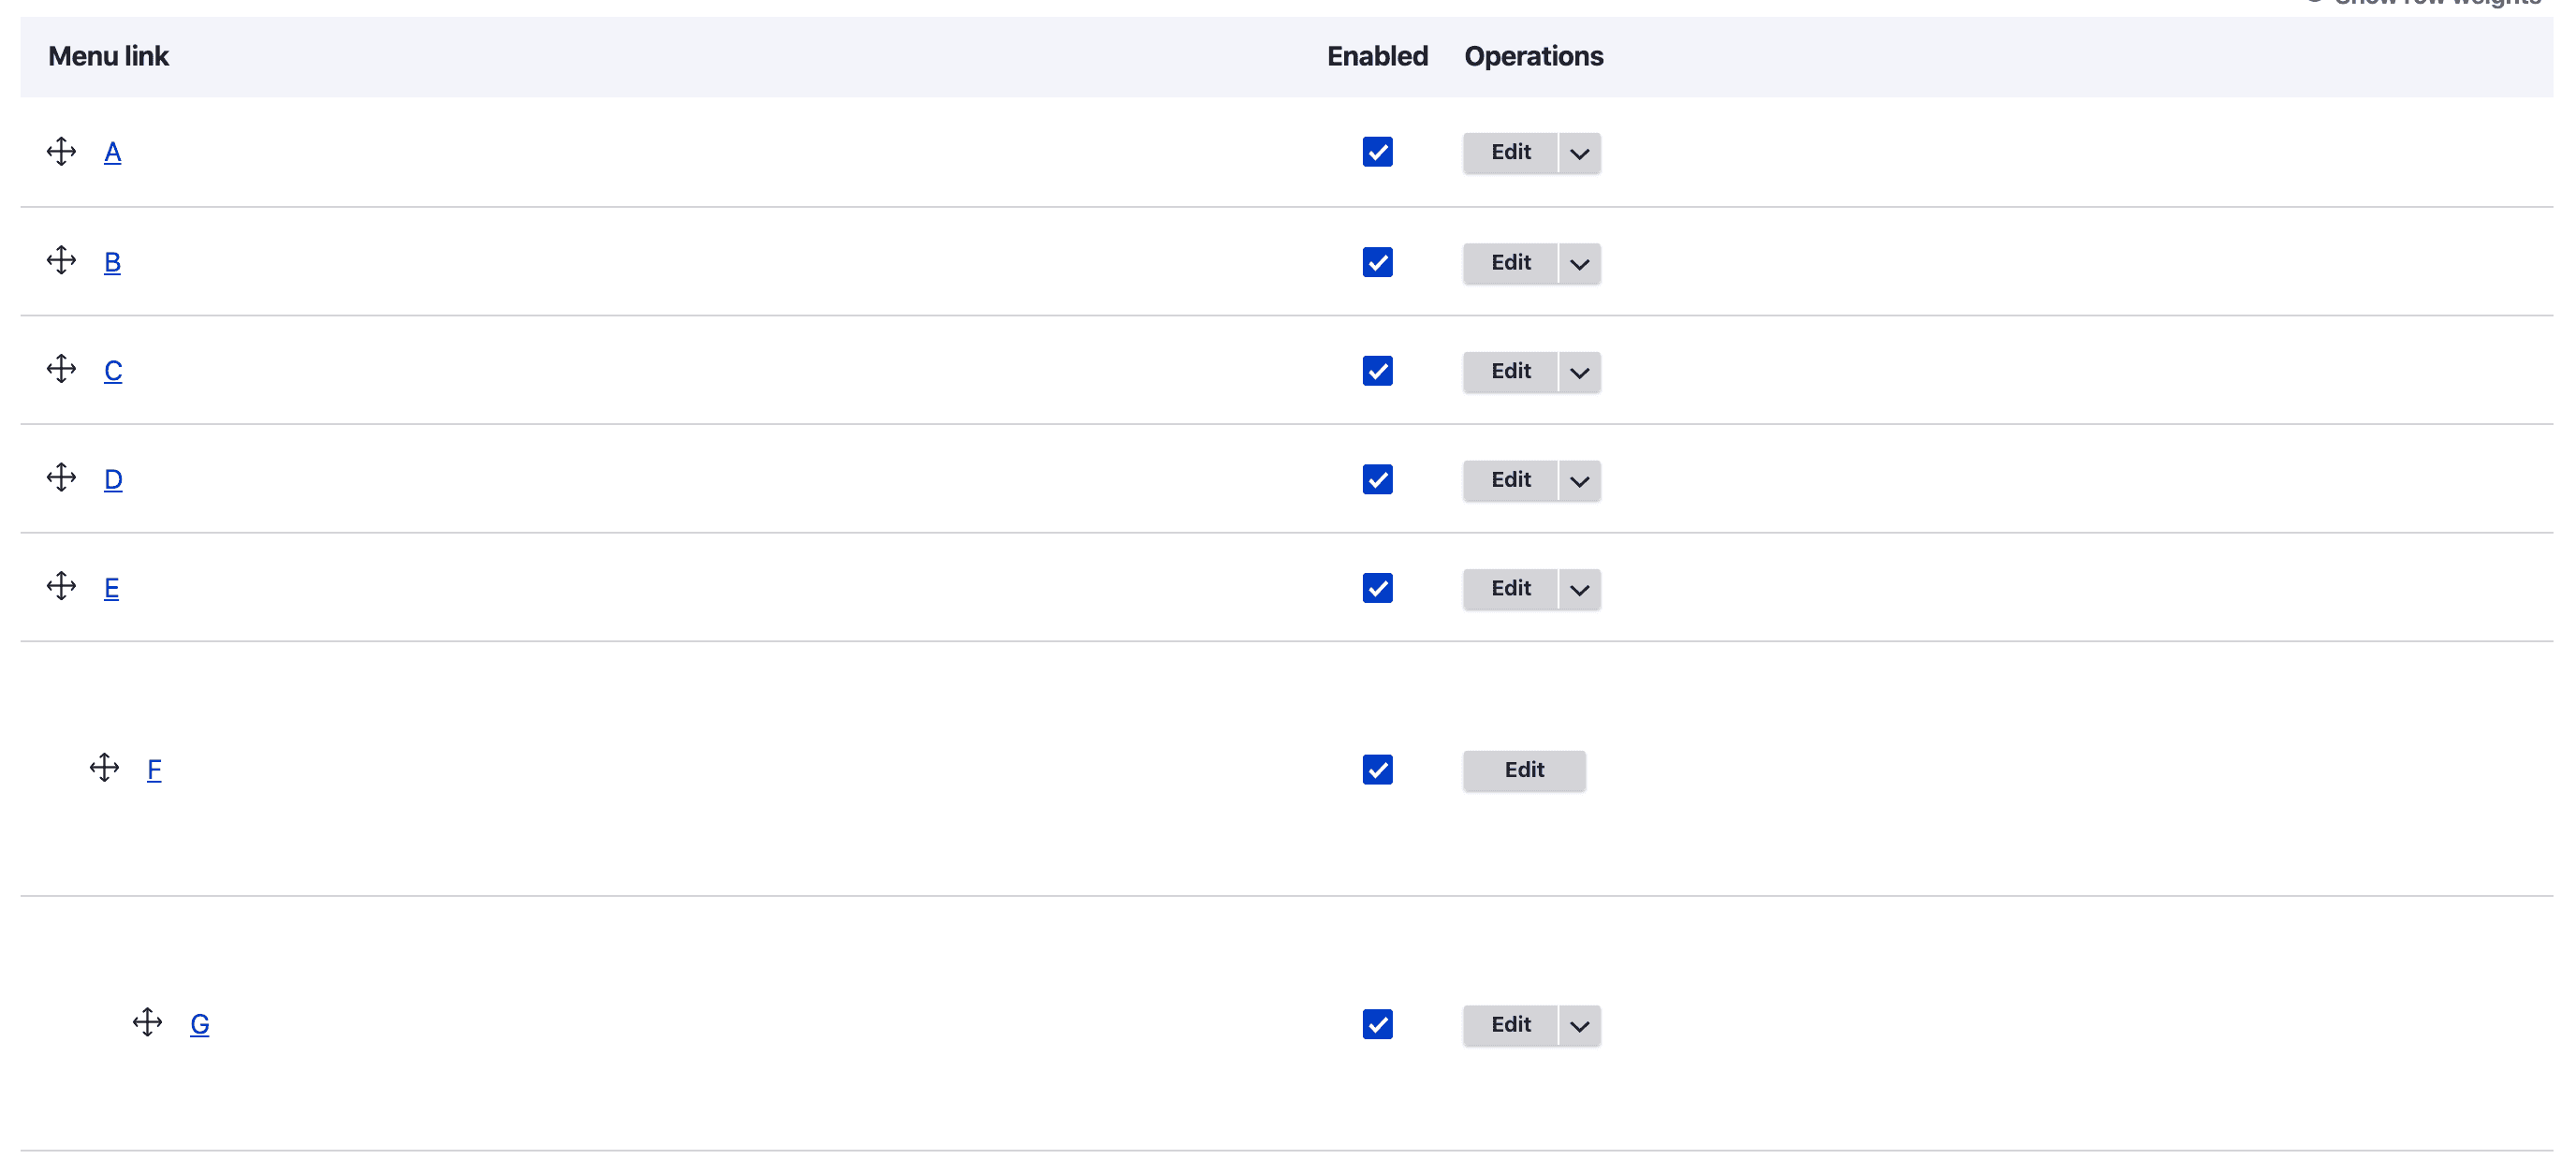Click the move handle beside link C
Viewport: 2576px width, 1174px height.
coord(61,369)
